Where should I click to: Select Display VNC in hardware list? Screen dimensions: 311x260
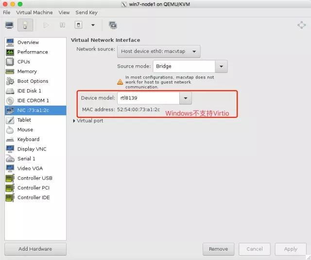tap(32, 149)
